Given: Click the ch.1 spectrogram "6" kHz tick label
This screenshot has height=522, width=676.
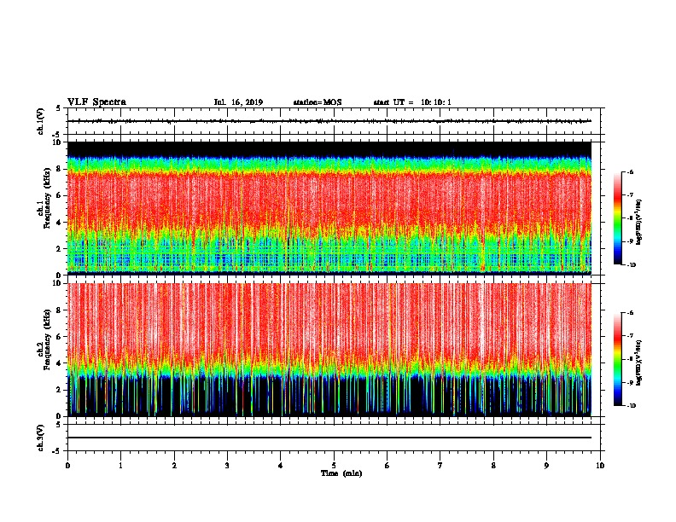Looking at the screenshot, I should (60, 195).
